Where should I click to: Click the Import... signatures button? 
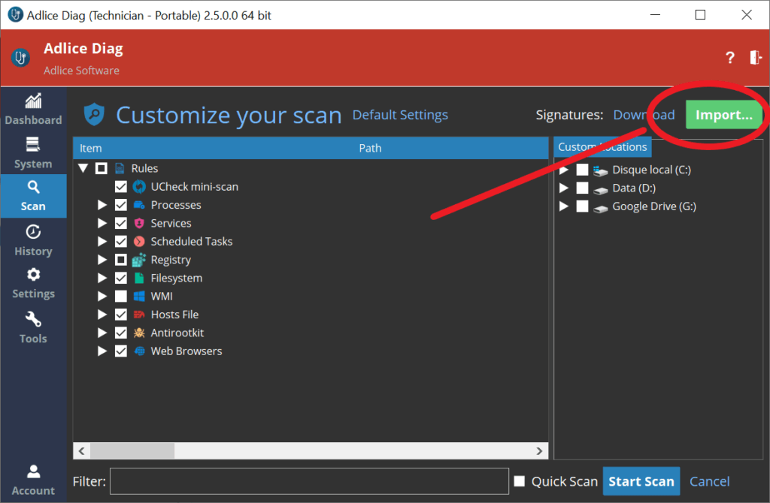(x=723, y=115)
